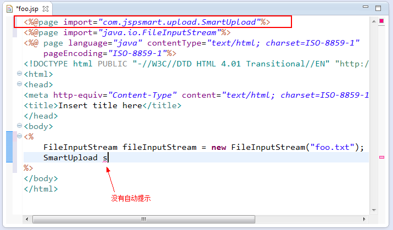Click vertical scrollbar down arrow

click(374, 210)
